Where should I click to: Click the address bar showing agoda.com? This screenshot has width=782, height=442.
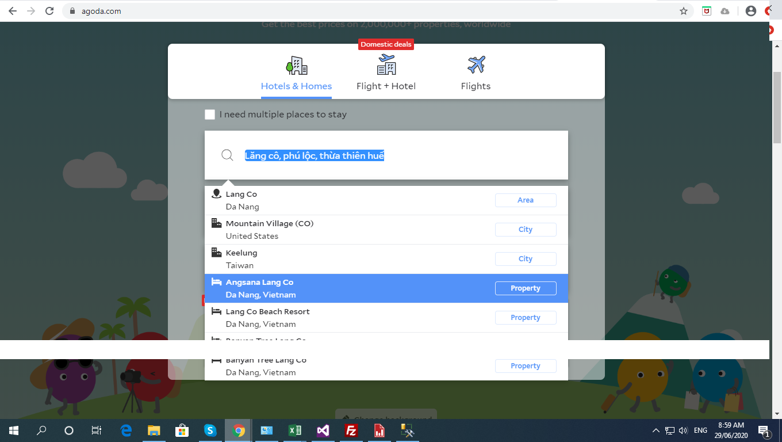[x=377, y=11]
